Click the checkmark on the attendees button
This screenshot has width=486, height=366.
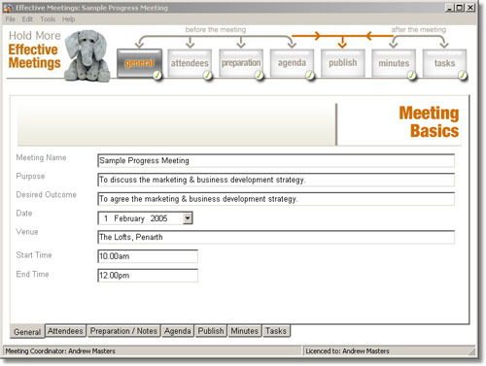pos(207,76)
